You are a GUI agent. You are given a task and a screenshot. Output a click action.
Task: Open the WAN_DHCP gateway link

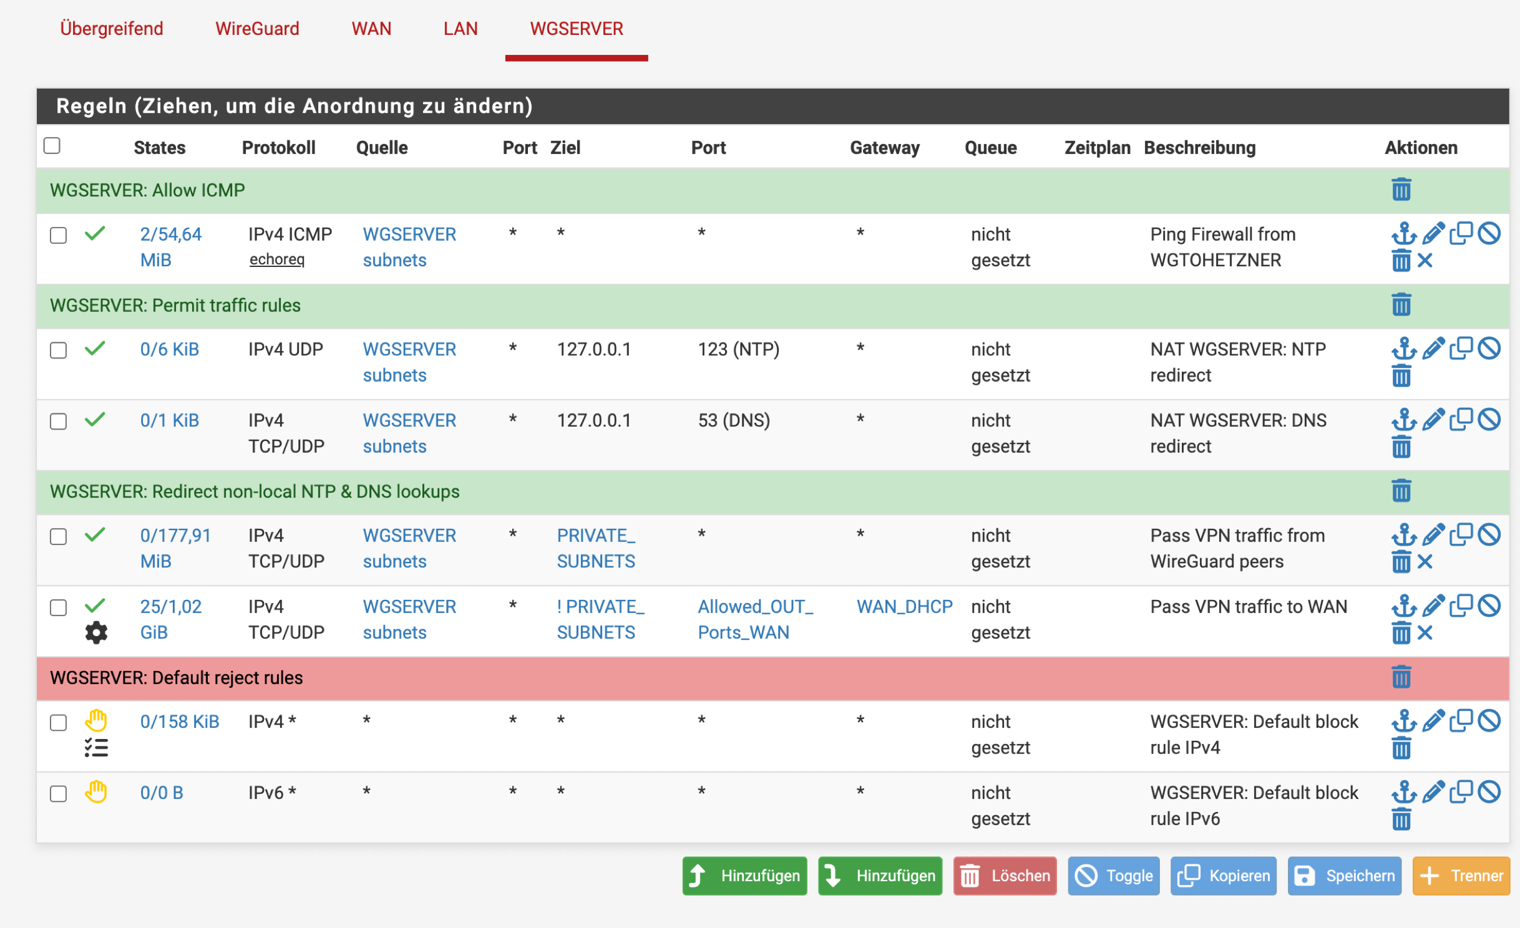point(904,606)
